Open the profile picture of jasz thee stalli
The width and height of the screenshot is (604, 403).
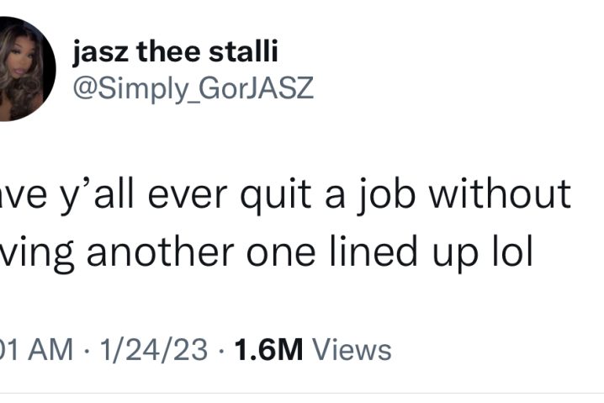(x=26, y=69)
